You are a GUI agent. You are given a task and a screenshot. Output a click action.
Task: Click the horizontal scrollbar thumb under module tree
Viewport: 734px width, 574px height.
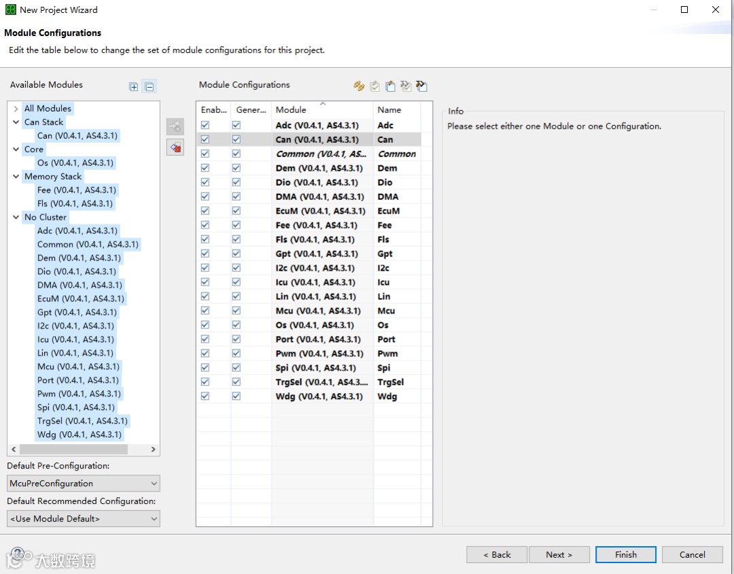click(73, 450)
